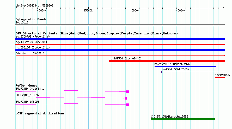Open the SULF2|NM_001161841 gene label

click(x=30, y=89)
